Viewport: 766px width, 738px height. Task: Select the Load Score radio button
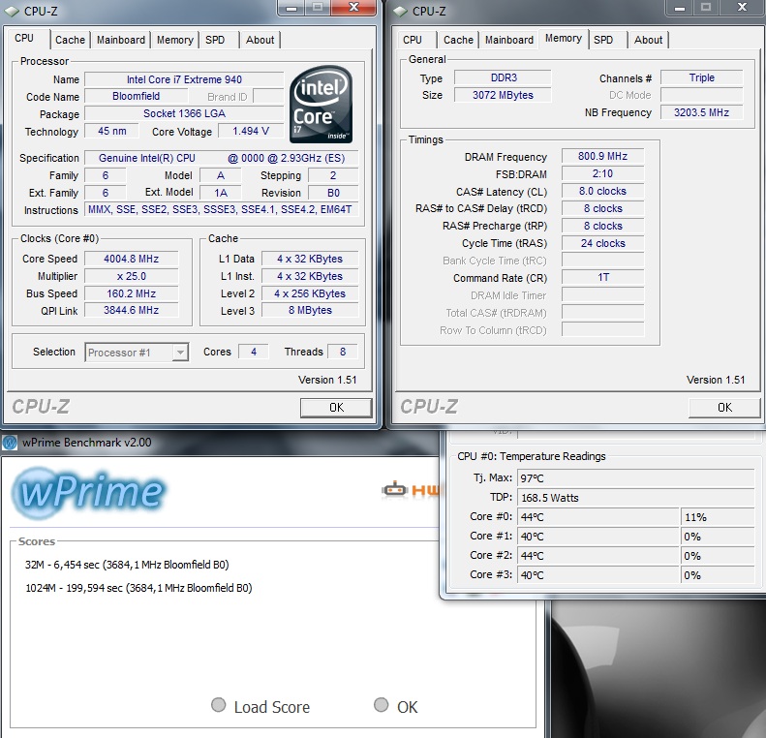tap(218, 705)
